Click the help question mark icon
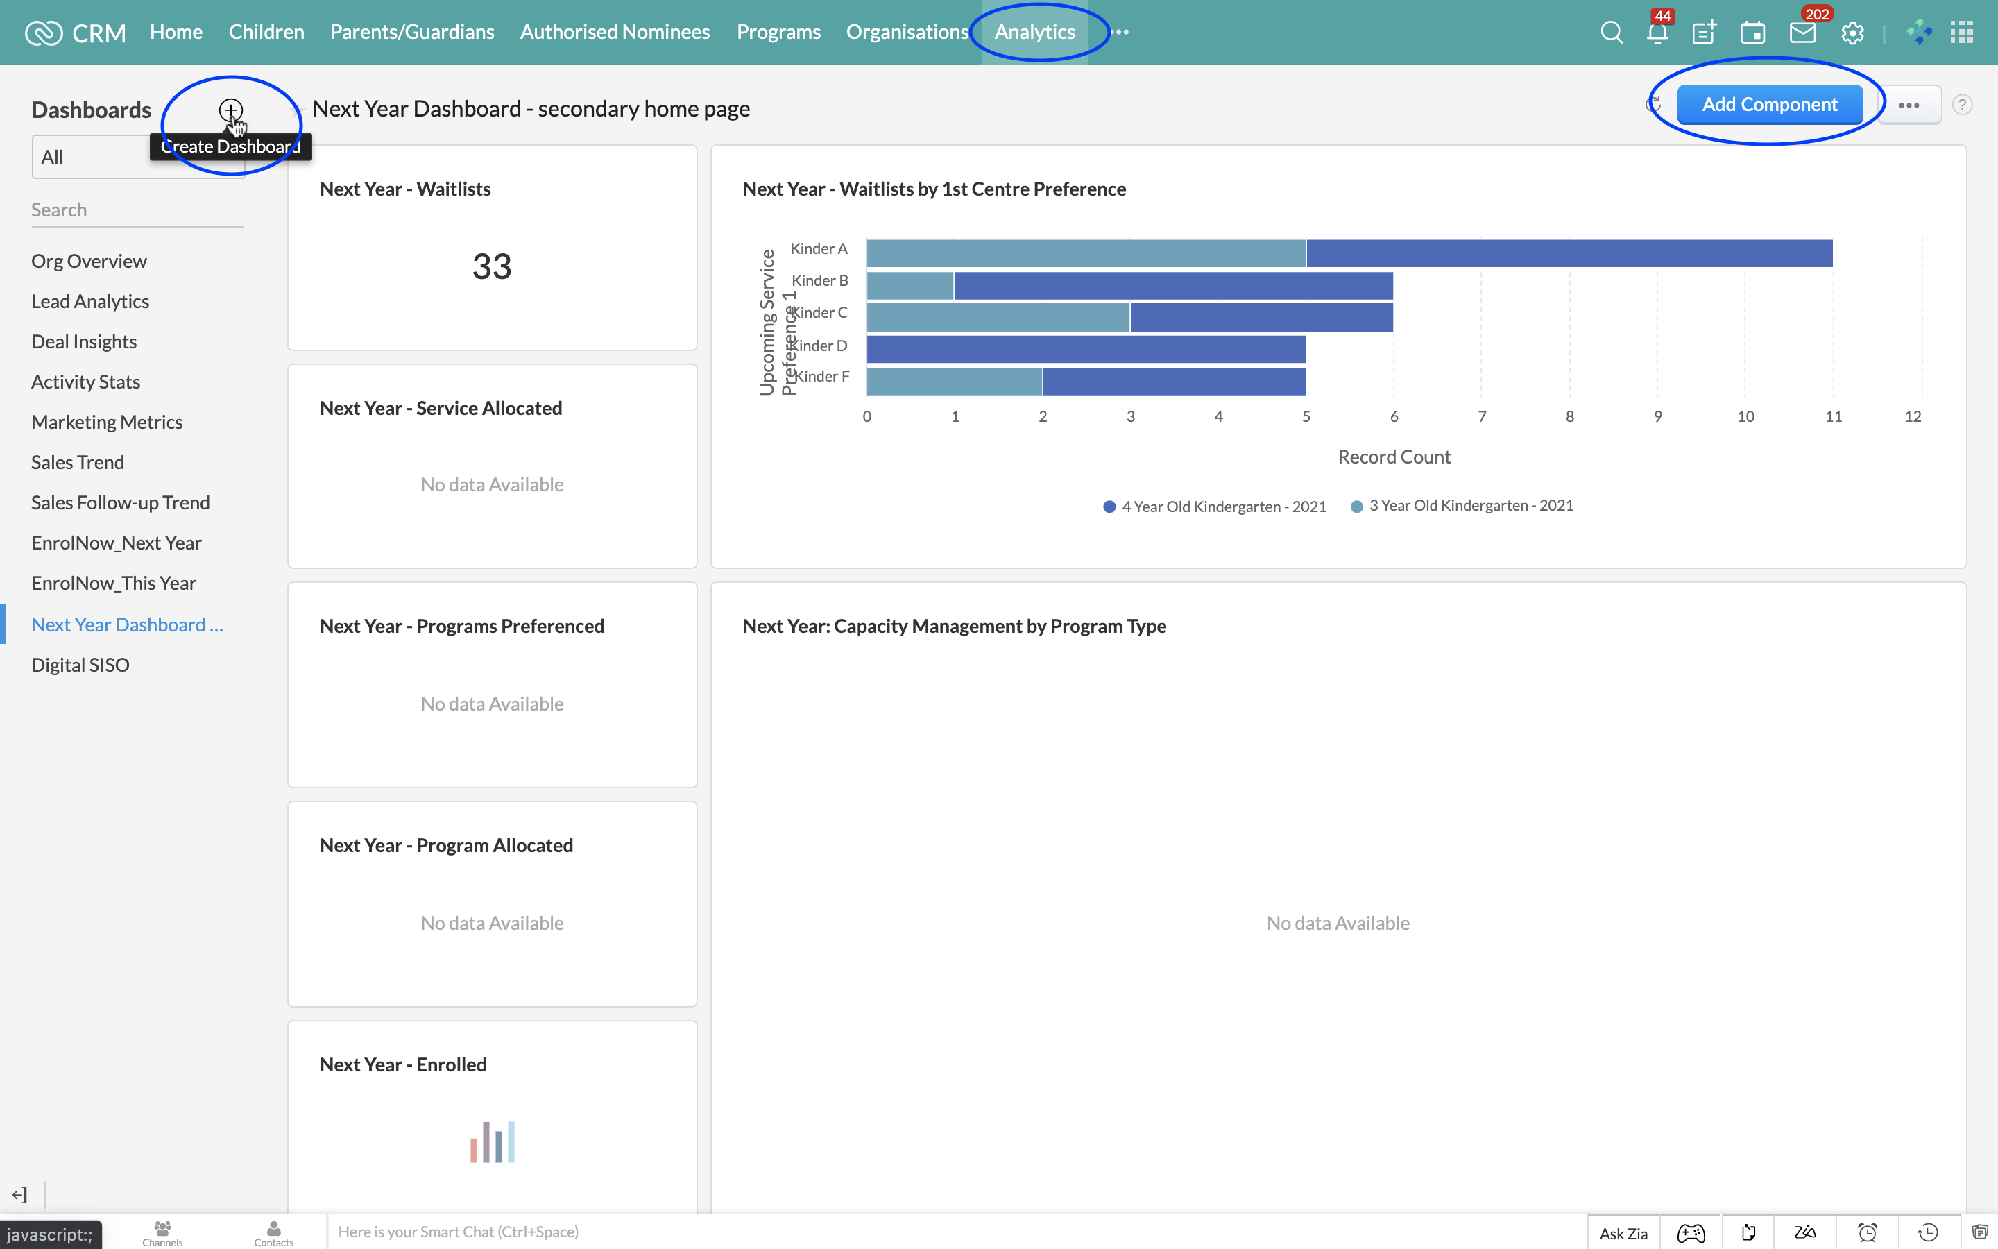Image resolution: width=1998 pixels, height=1249 pixels. coord(1963,105)
